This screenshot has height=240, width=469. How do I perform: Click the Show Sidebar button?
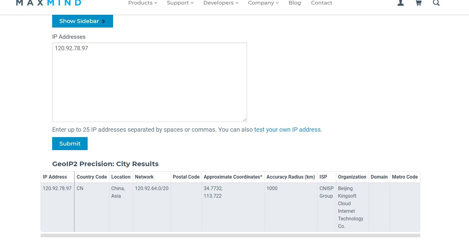[82, 21]
